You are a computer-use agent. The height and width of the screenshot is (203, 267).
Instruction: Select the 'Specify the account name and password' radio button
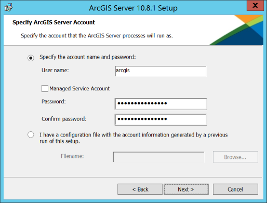point(31,58)
